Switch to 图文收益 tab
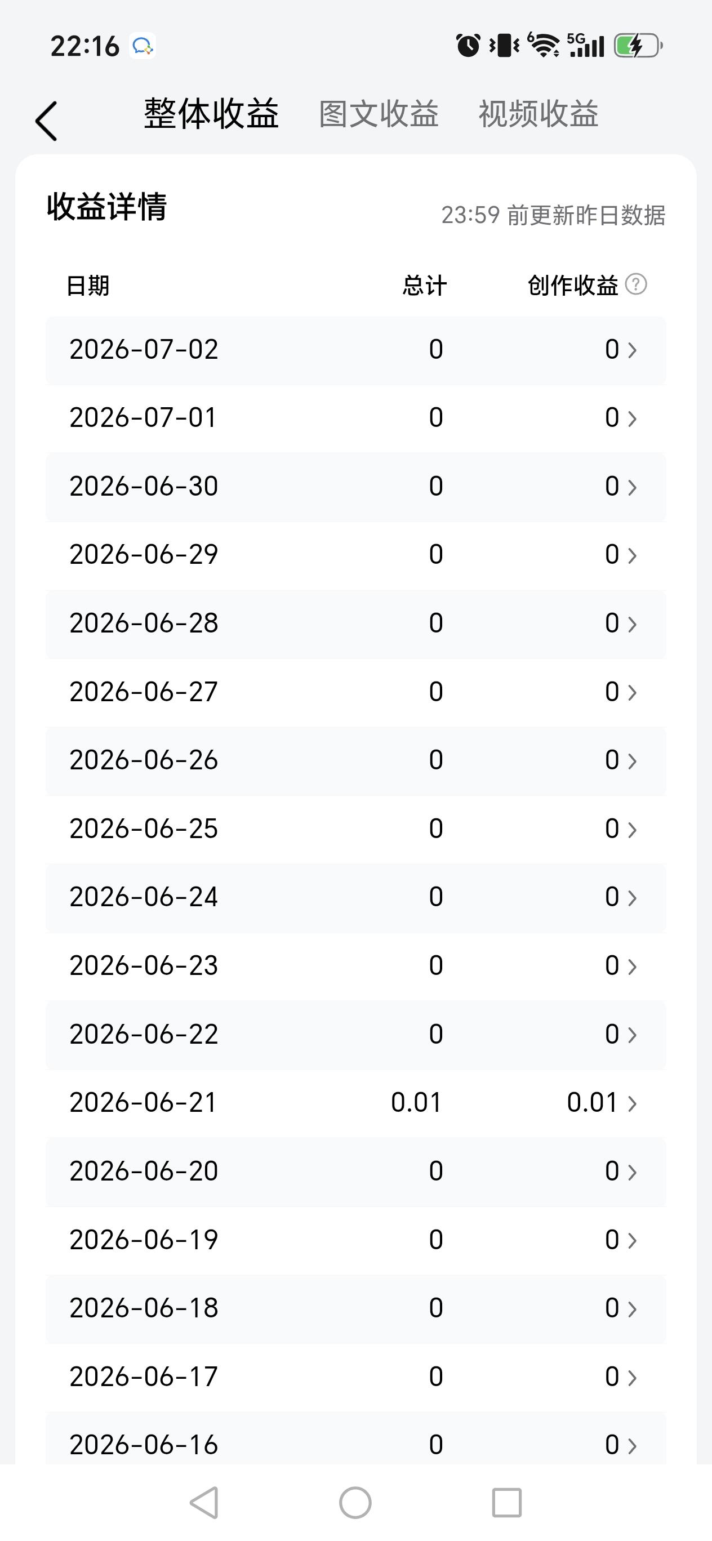This screenshot has width=712, height=1541. [379, 114]
